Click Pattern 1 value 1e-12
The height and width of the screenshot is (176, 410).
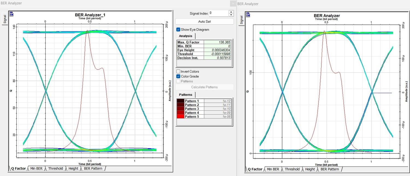(218, 101)
